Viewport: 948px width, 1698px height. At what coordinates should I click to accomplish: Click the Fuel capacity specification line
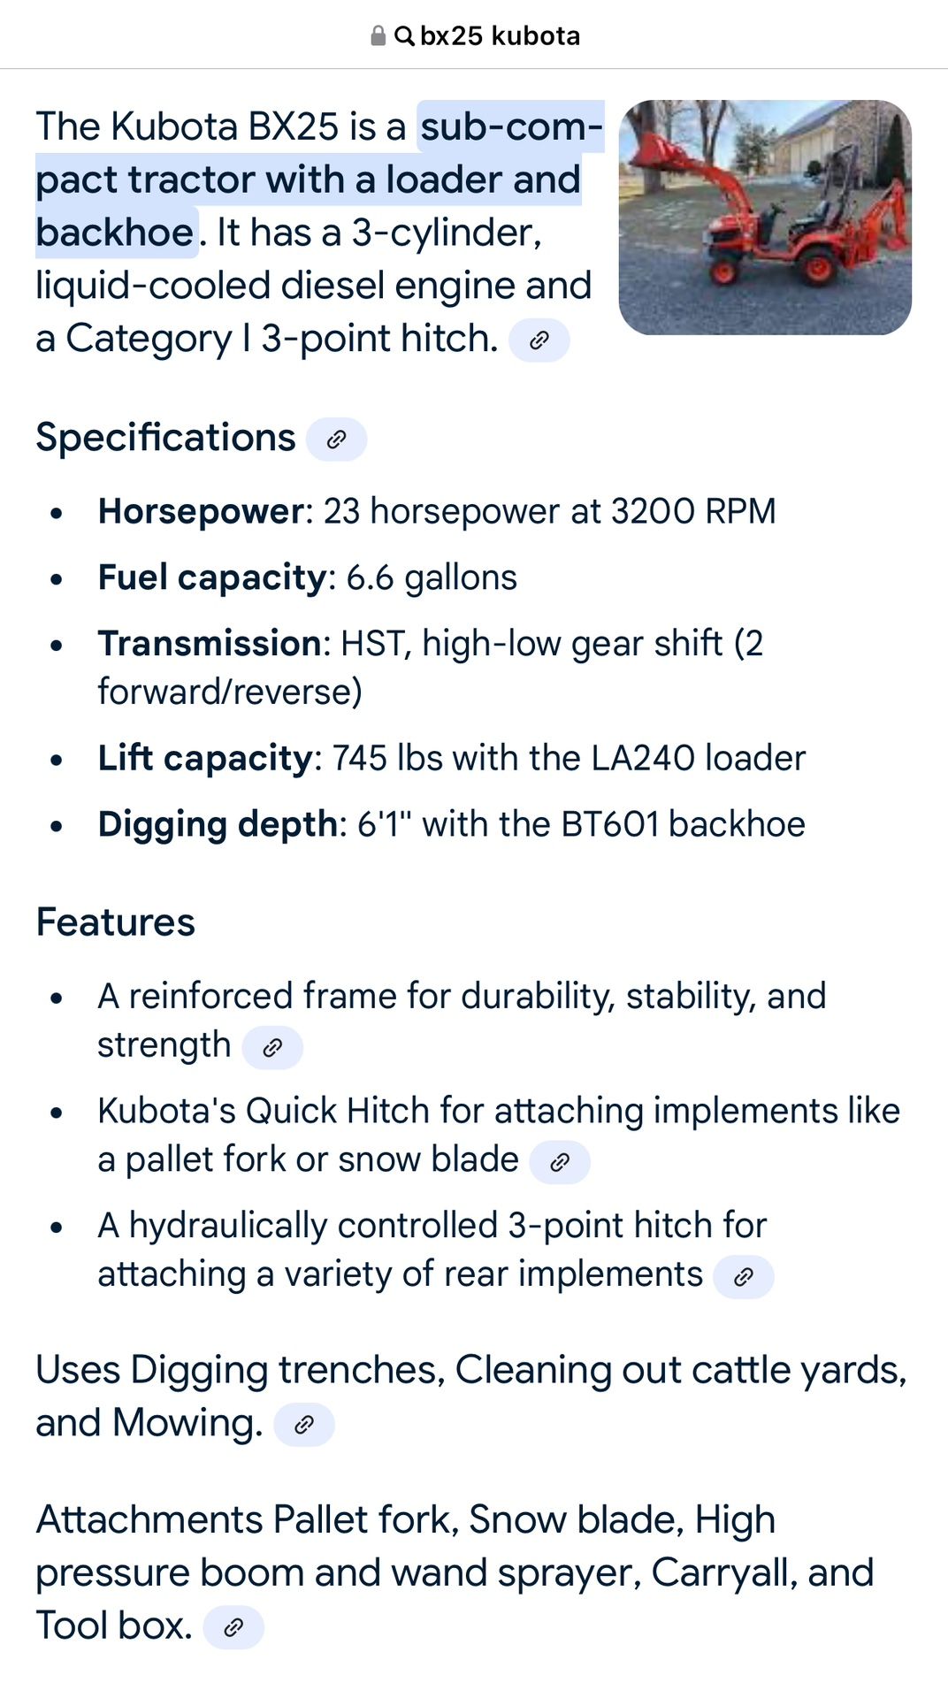pos(307,577)
